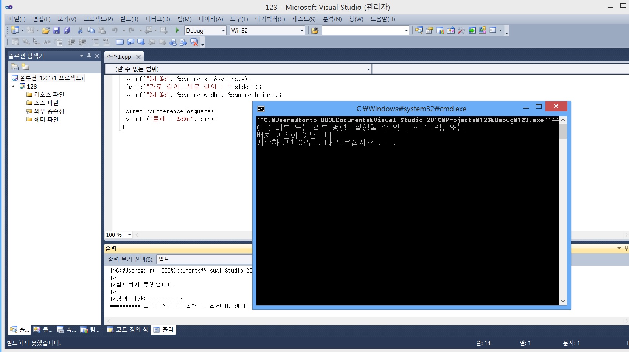Increase line indent with the toolbar icon

coord(82,42)
